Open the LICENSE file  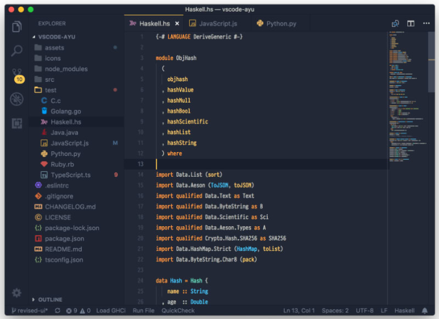[76, 217]
